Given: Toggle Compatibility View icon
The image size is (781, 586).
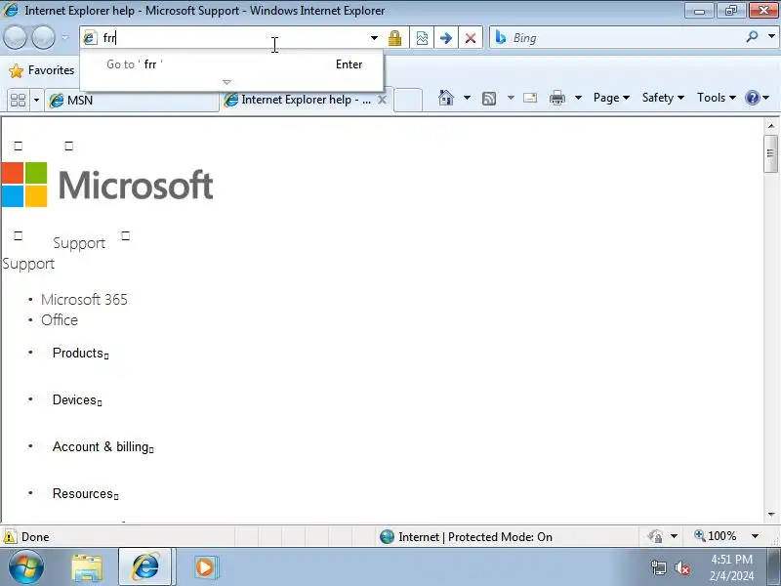Looking at the screenshot, I should 422,38.
